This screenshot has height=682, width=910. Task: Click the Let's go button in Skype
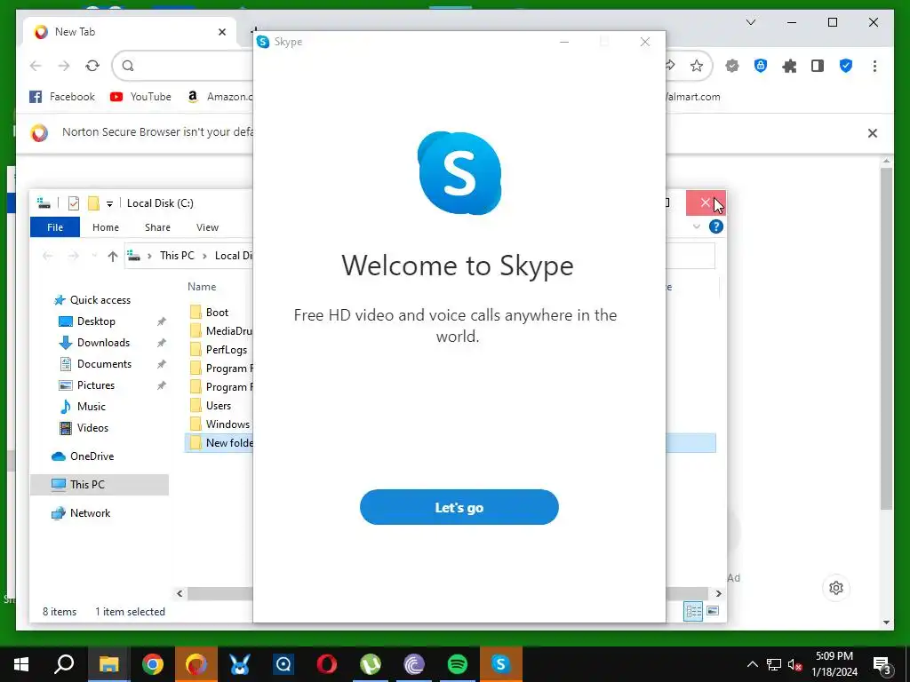459,507
